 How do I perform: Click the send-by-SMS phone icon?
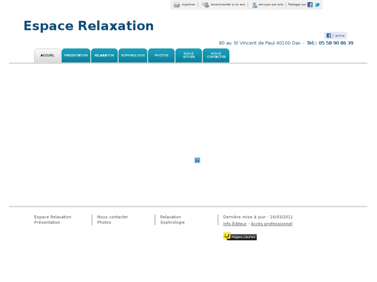(x=255, y=5)
